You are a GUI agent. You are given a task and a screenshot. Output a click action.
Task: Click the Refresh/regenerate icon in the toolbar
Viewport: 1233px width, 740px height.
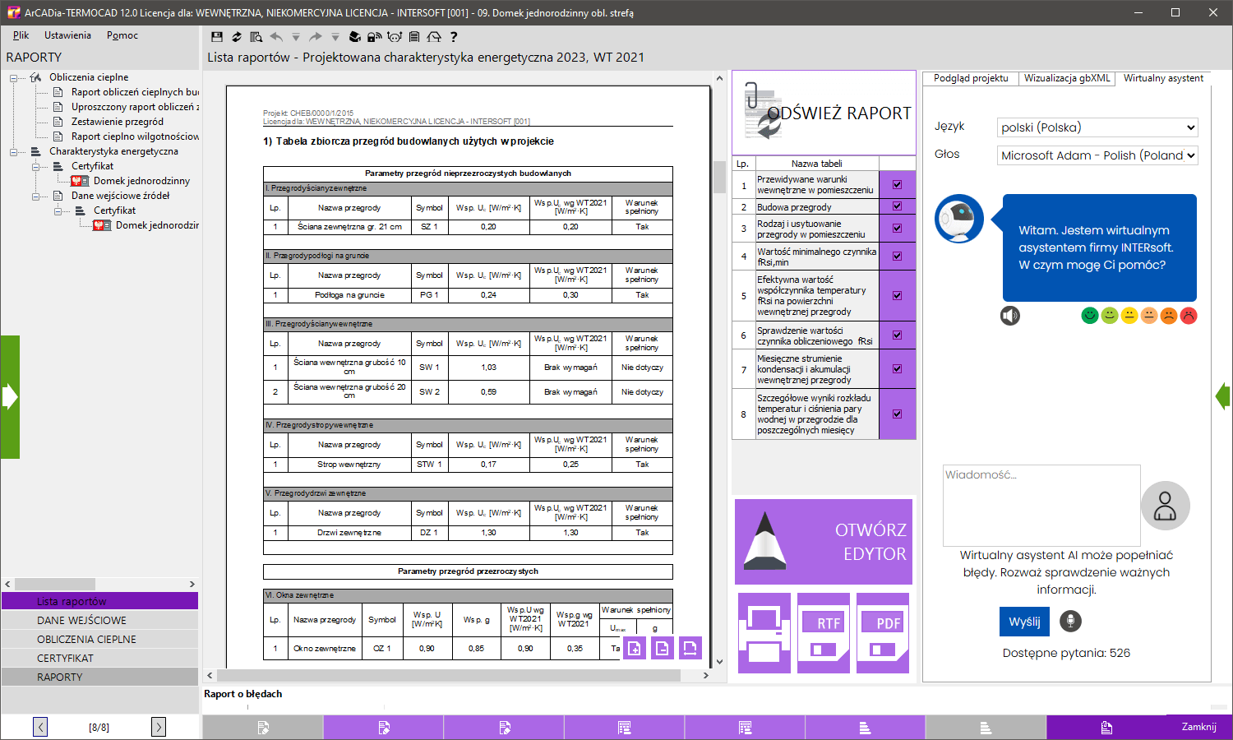click(237, 36)
